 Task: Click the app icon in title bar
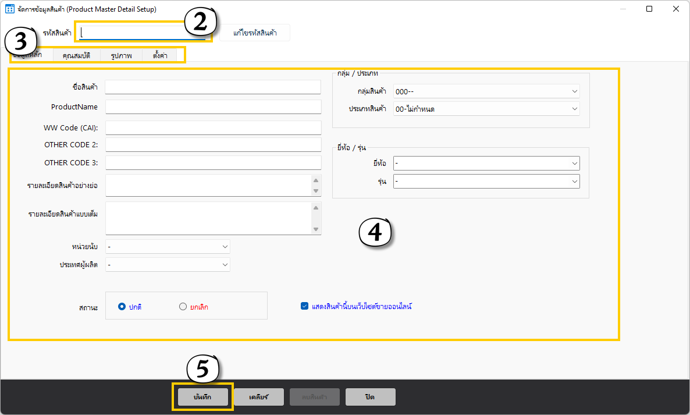(x=10, y=9)
